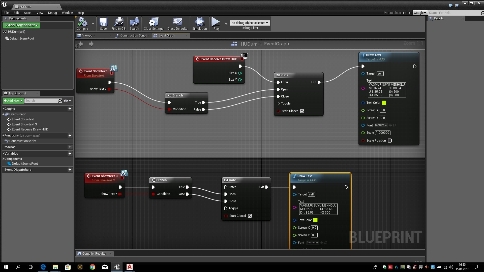Open the Search toolbar tool
484x272 pixels.
134,24
